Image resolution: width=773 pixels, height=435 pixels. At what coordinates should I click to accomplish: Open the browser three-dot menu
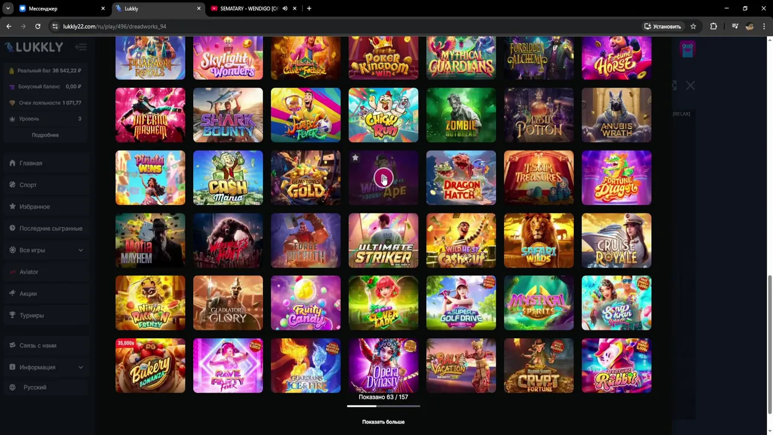(x=764, y=27)
